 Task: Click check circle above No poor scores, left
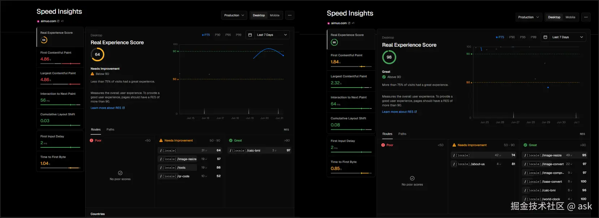pos(120,173)
